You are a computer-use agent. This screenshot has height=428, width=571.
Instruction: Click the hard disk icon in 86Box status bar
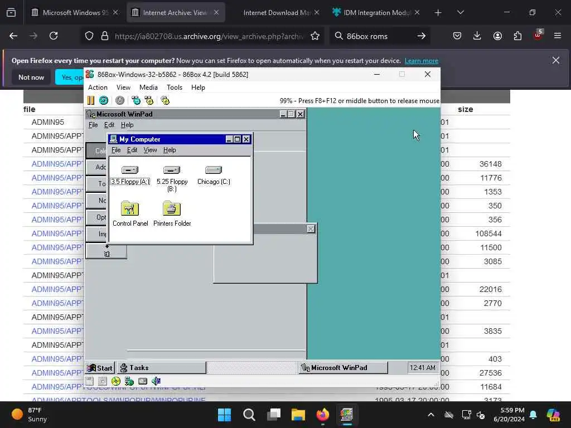pyautogui.click(x=143, y=381)
